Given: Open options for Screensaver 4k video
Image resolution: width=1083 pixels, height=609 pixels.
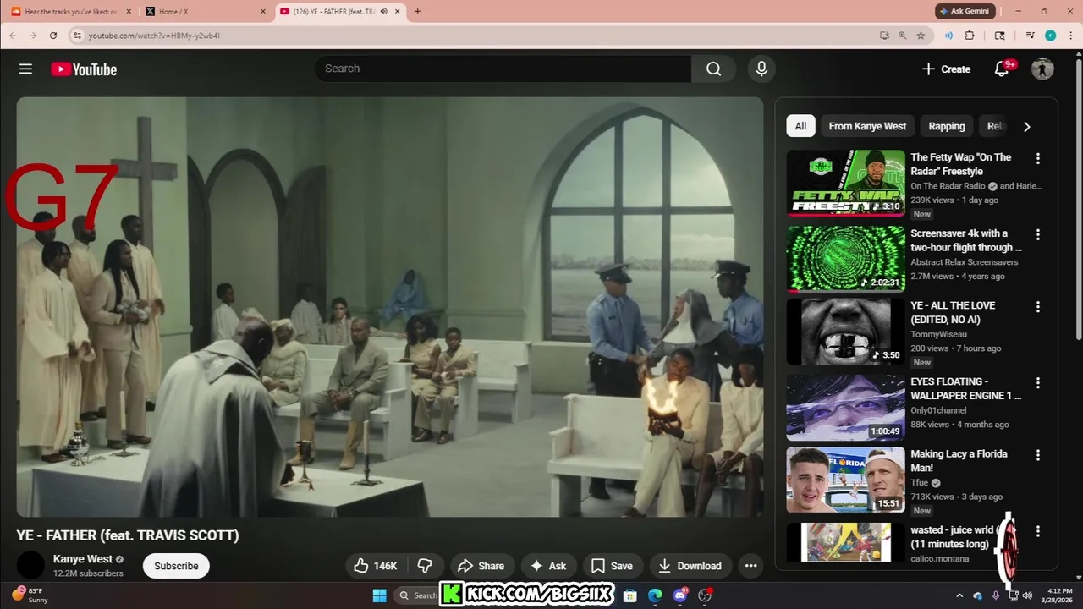Looking at the screenshot, I should tap(1037, 234).
